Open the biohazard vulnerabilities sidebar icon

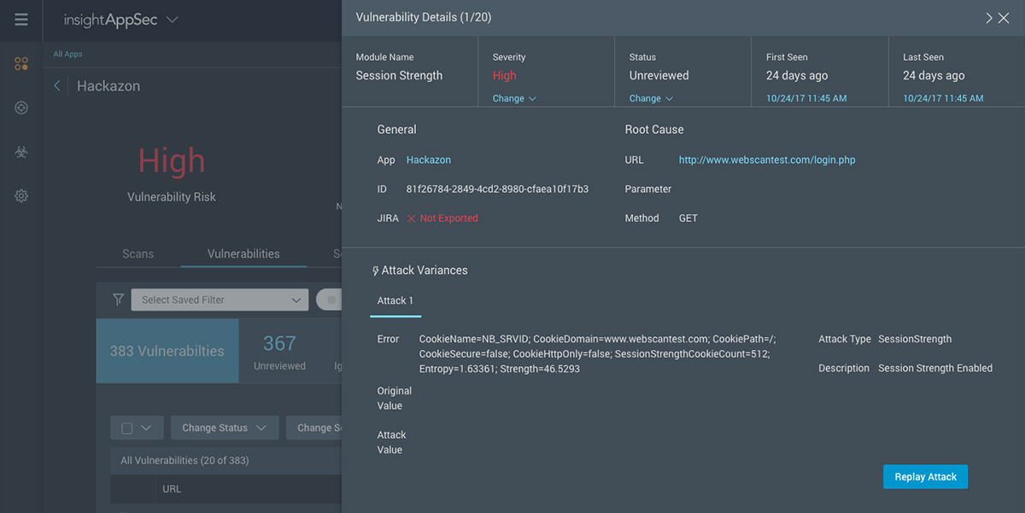click(x=21, y=152)
